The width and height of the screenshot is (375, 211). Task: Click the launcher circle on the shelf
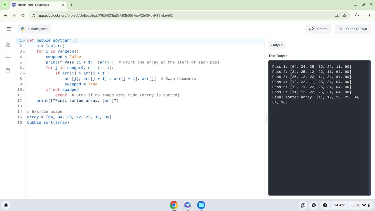pos(6,205)
